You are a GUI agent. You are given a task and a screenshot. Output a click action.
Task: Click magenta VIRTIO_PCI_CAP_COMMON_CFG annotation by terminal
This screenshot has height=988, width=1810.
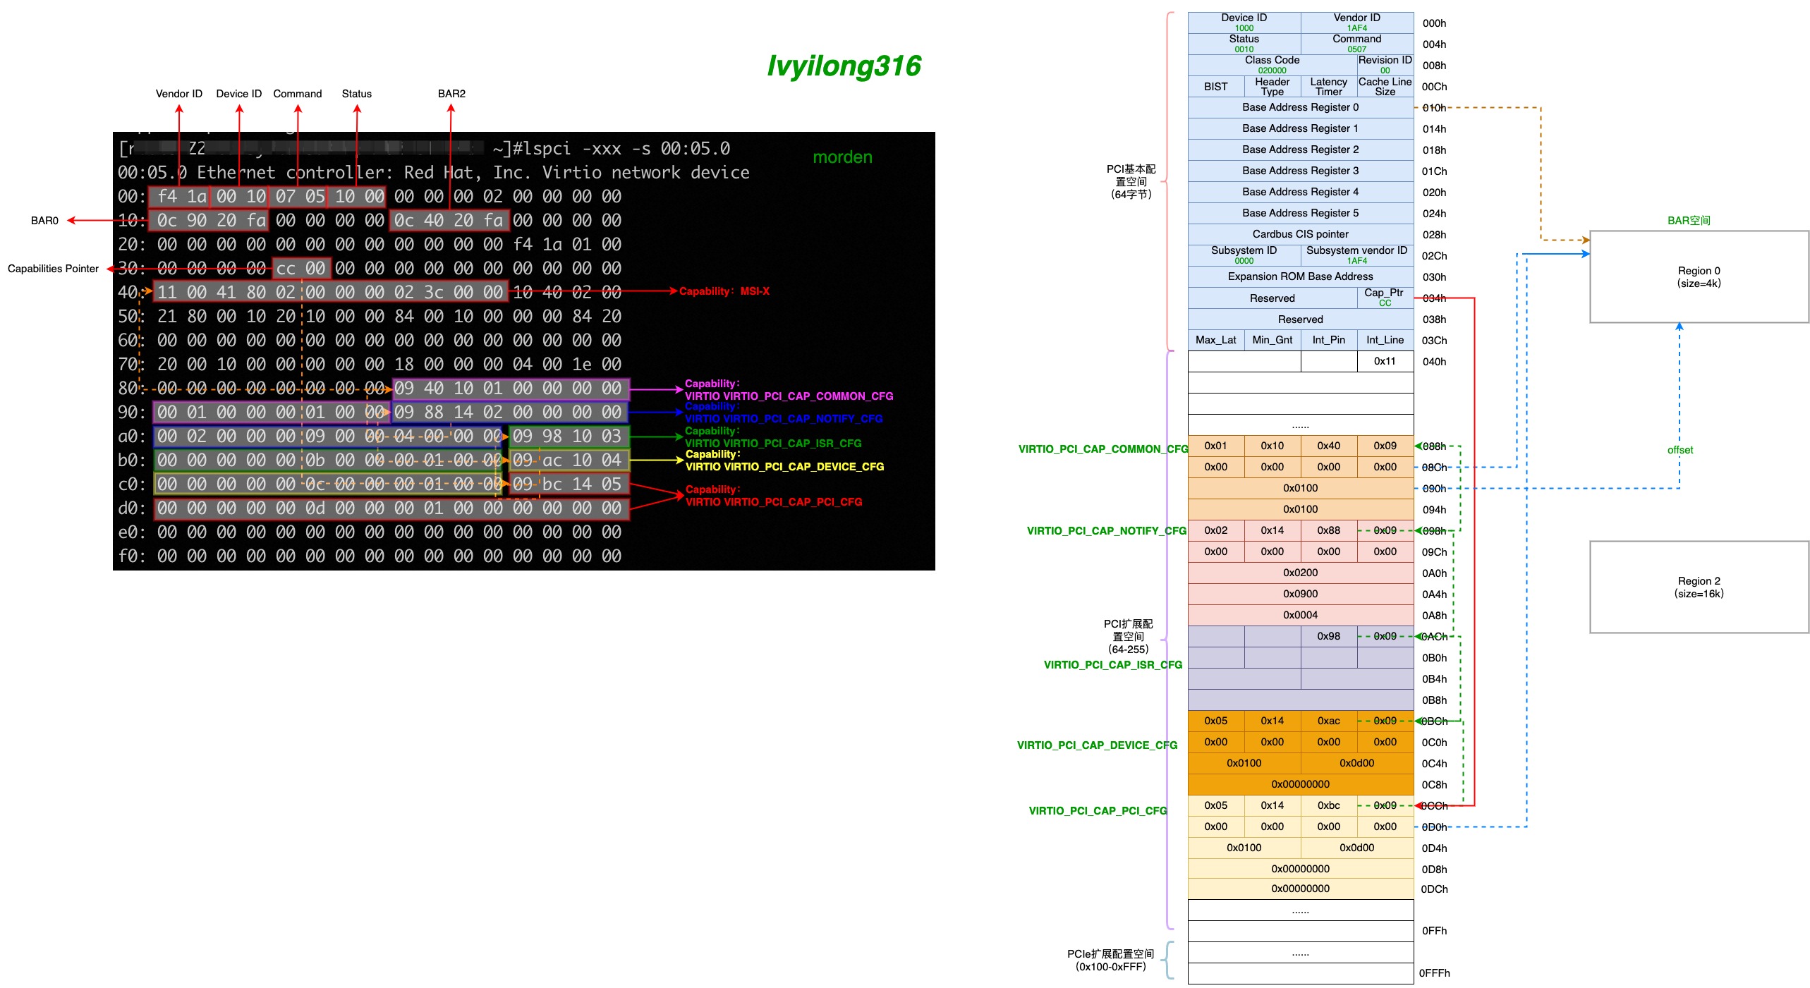[789, 390]
